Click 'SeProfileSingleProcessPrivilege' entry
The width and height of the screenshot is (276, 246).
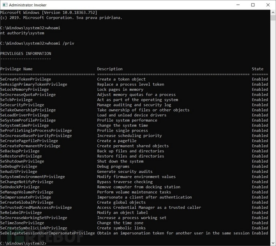click(36, 130)
